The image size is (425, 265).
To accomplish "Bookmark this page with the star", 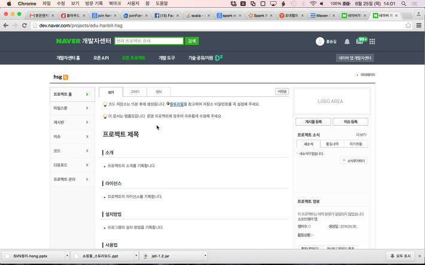I will click(x=408, y=26).
